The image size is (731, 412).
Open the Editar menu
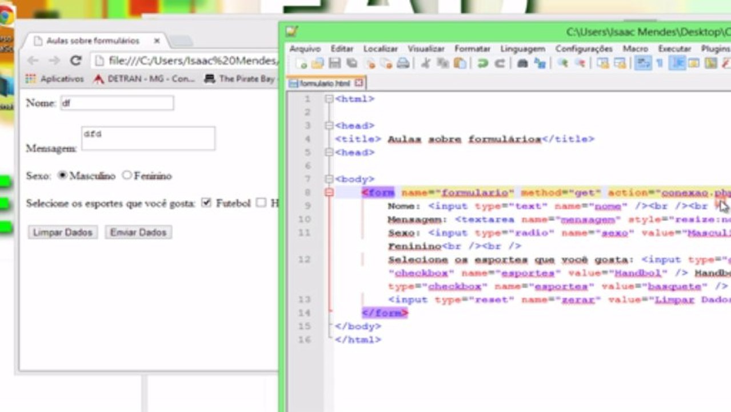342,49
